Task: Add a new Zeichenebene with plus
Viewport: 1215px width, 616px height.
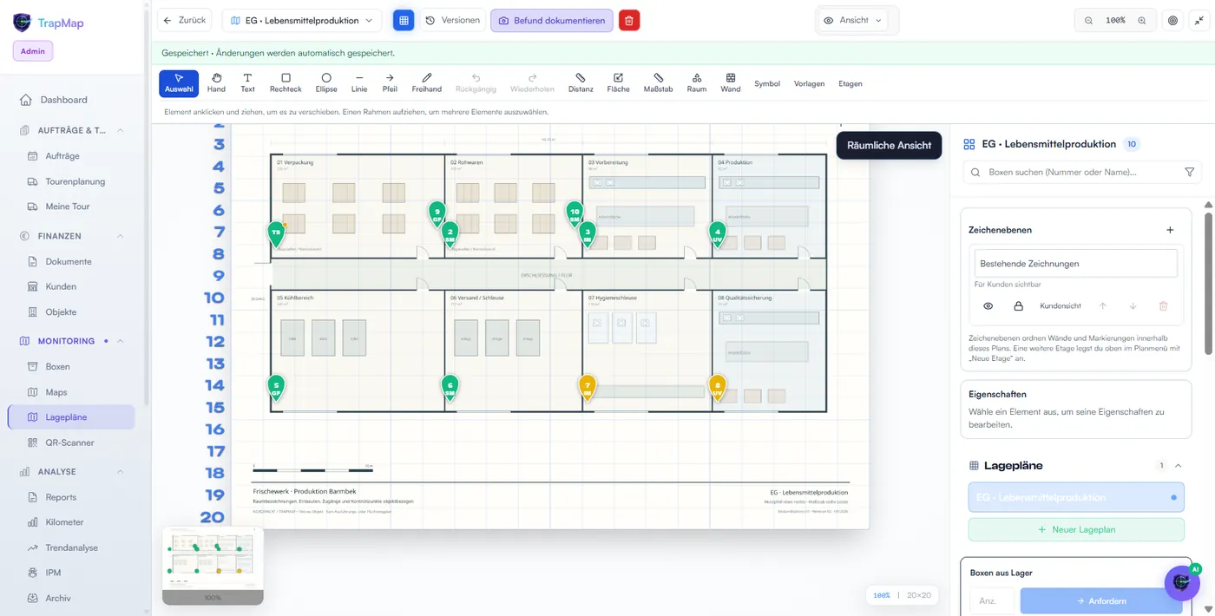Action: (1170, 230)
